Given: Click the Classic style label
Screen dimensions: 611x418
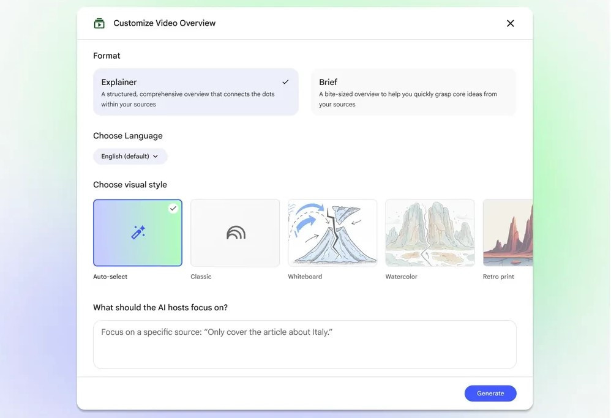Looking at the screenshot, I should pos(201,277).
